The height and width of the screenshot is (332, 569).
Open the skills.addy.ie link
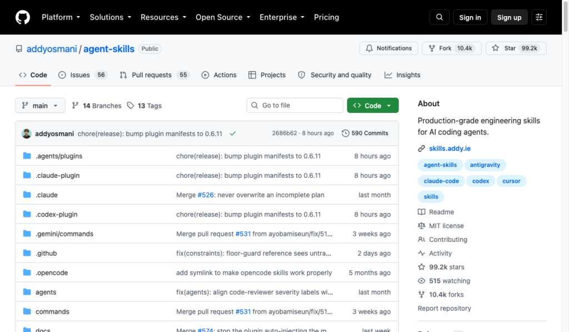(x=450, y=148)
